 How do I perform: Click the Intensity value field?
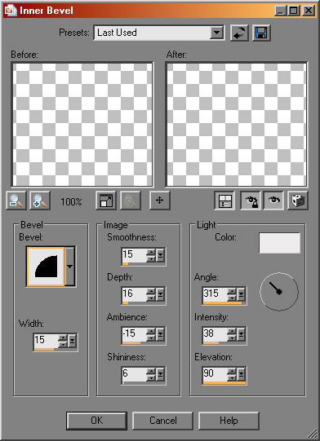[216, 334]
